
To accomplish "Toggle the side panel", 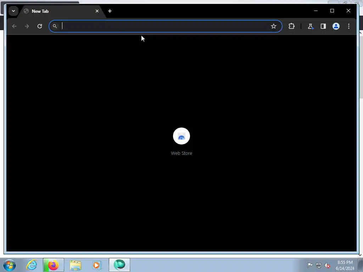I will [323, 26].
